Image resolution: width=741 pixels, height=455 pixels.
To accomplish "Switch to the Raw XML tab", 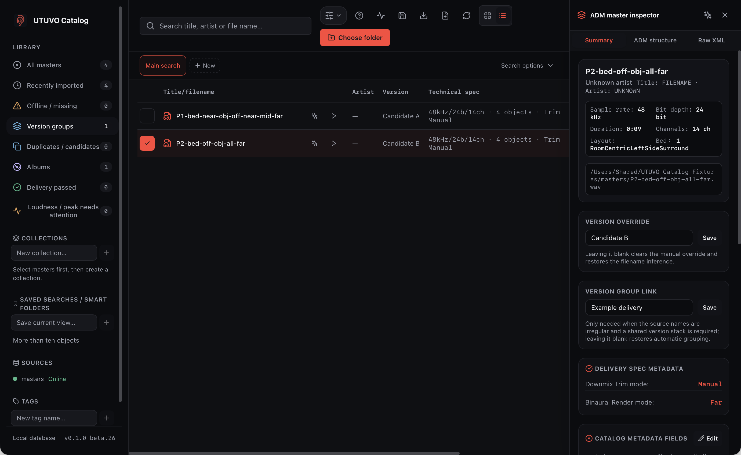I will [x=711, y=40].
